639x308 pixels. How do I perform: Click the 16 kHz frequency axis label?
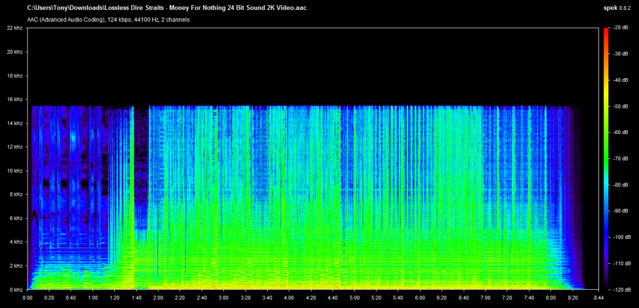click(x=14, y=99)
